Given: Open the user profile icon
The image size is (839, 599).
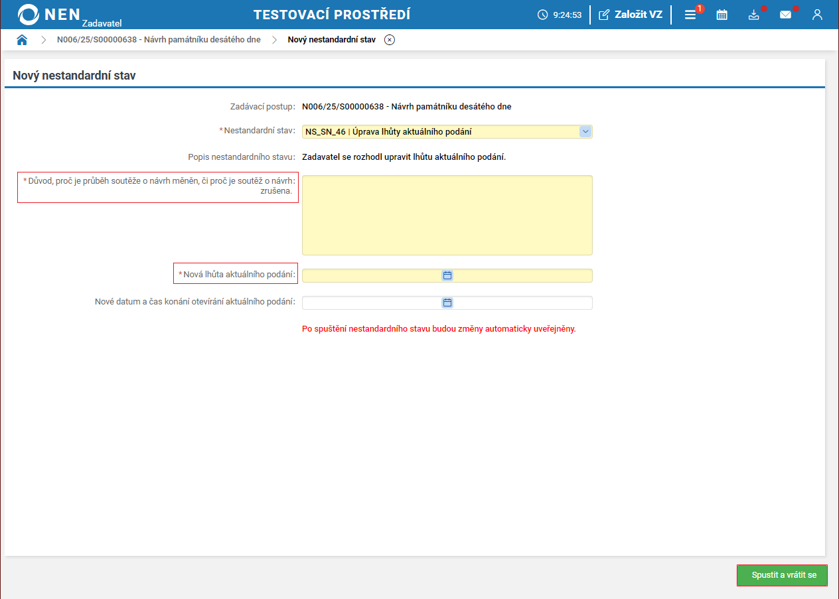Looking at the screenshot, I should [x=817, y=15].
